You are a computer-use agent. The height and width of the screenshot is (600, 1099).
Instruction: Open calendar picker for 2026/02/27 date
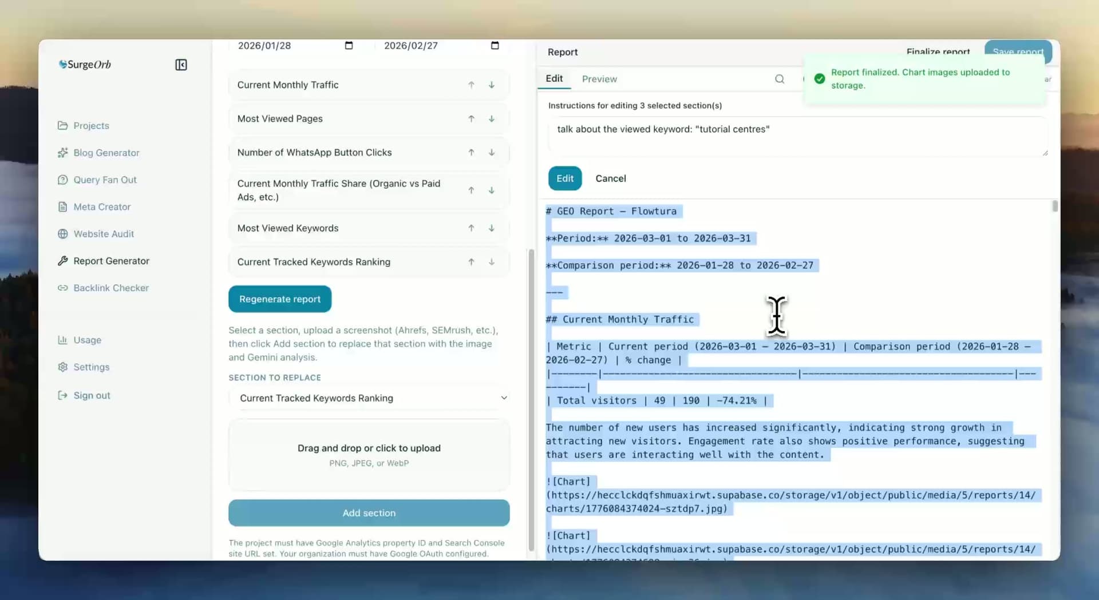[495, 46]
